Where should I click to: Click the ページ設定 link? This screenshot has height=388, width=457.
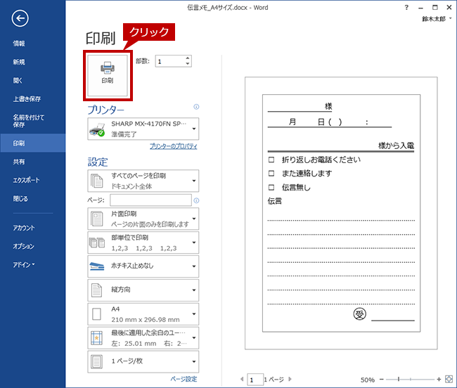coord(184,379)
